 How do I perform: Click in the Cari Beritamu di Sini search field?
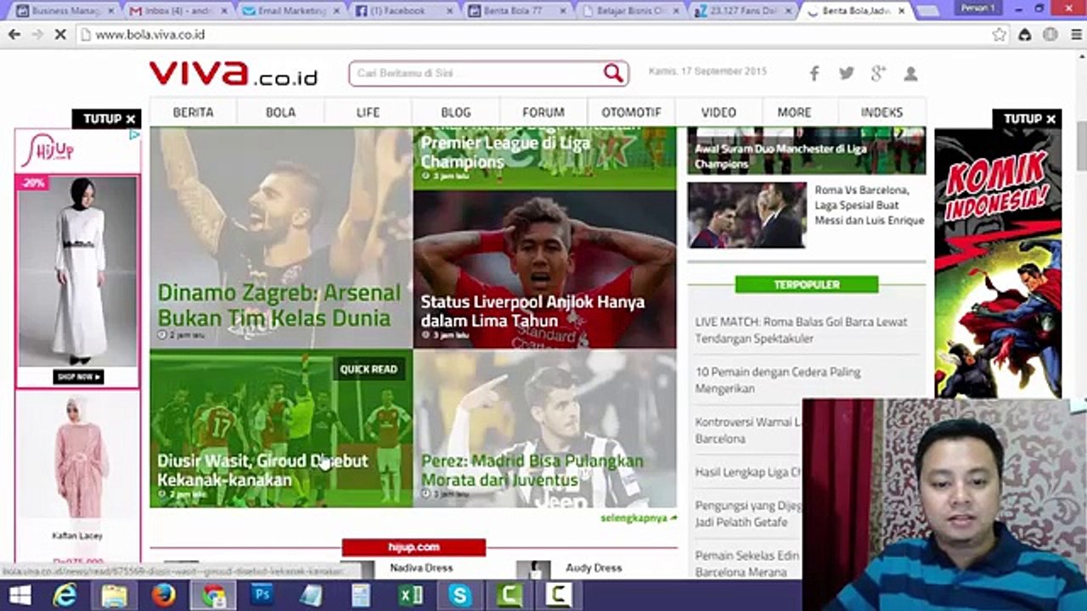point(476,73)
